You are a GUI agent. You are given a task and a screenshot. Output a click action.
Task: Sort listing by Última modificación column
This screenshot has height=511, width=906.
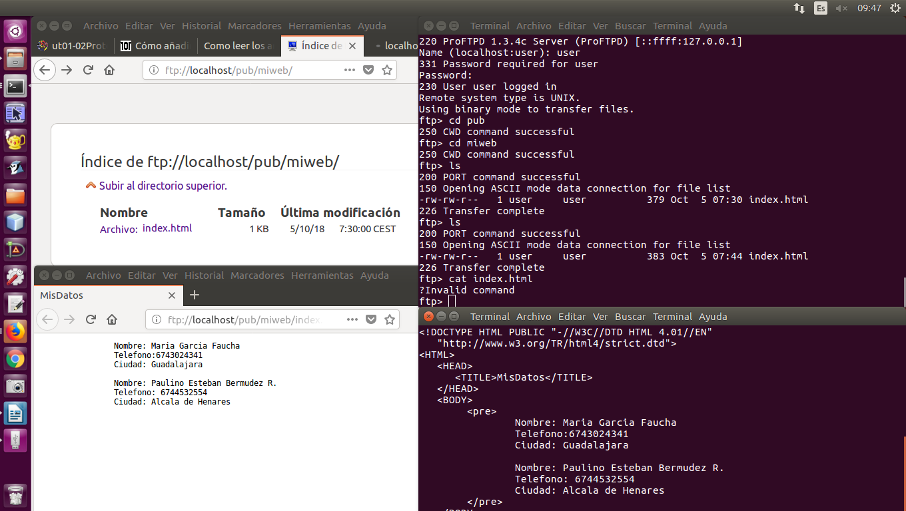[x=340, y=213]
